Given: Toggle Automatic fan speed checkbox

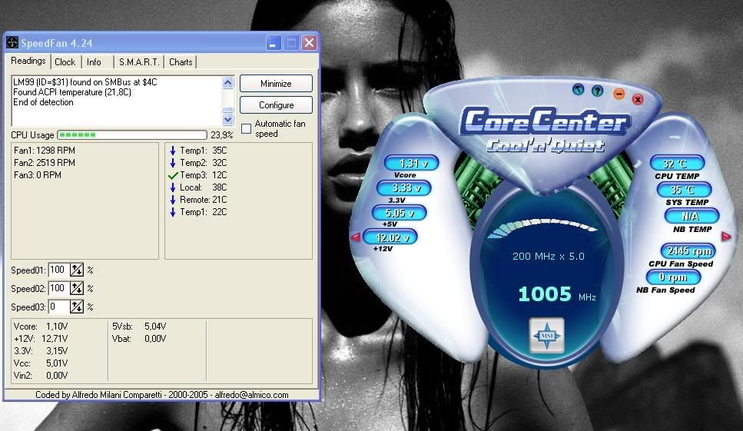Looking at the screenshot, I should point(246,128).
